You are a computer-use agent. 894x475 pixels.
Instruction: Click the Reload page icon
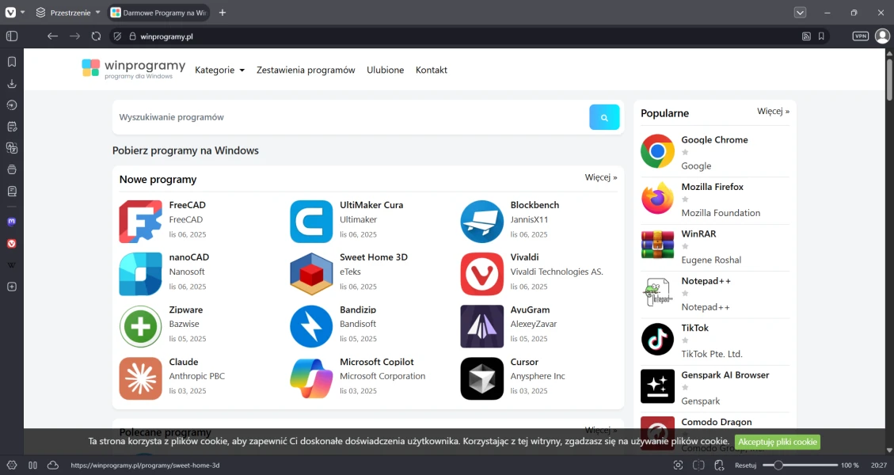96,36
